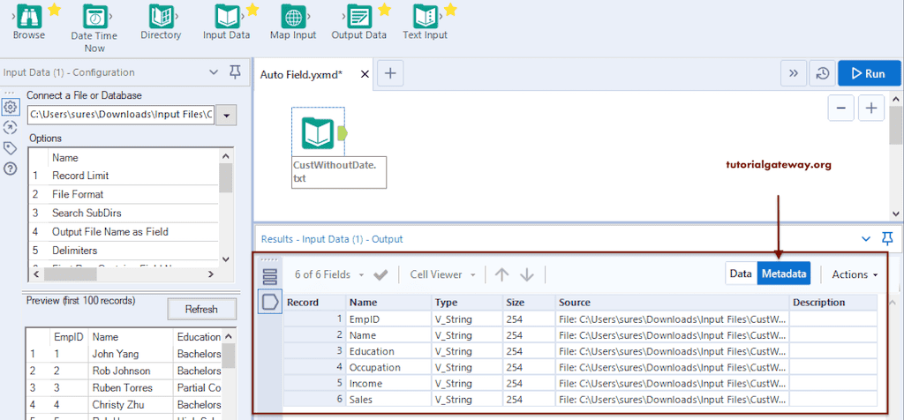
Task: Click the CustWithoutDate.txt annotation label
Action: click(x=339, y=172)
